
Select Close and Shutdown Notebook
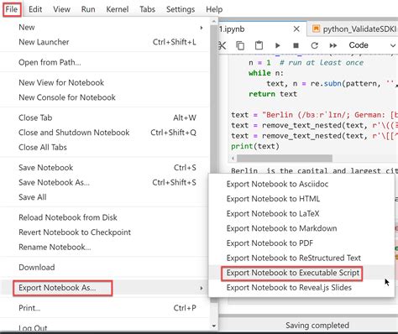(x=105, y=133)
